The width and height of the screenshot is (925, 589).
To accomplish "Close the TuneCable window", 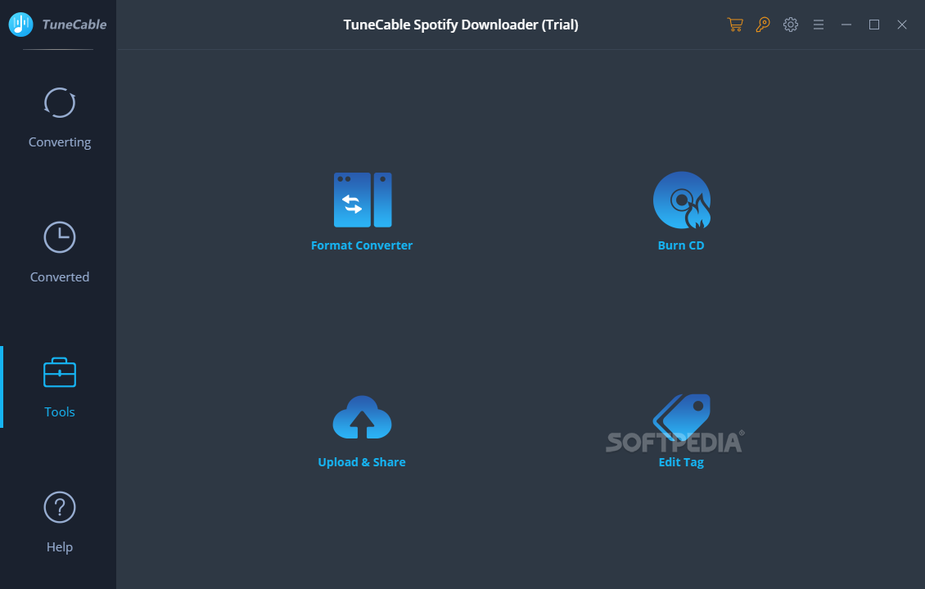I will (x=901, y=25).
